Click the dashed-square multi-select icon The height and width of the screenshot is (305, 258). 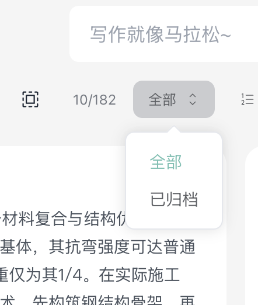tap(30, 99)
